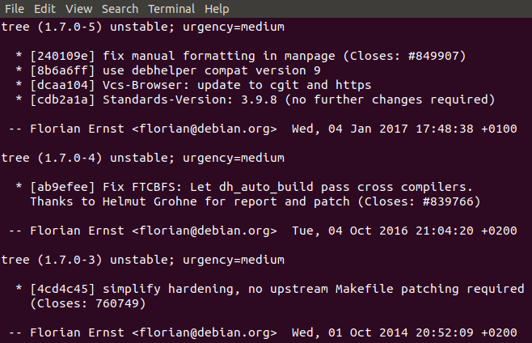This screenshot has height=343, width=532.
Task: Open the File menu
Action: pos(13,9)
